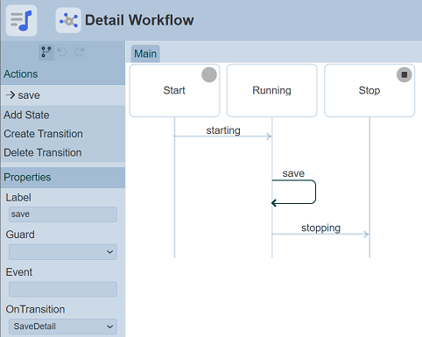Focus the Label input field
The height and width of the screenshot is (337, 422).
[x=63, y=214]
